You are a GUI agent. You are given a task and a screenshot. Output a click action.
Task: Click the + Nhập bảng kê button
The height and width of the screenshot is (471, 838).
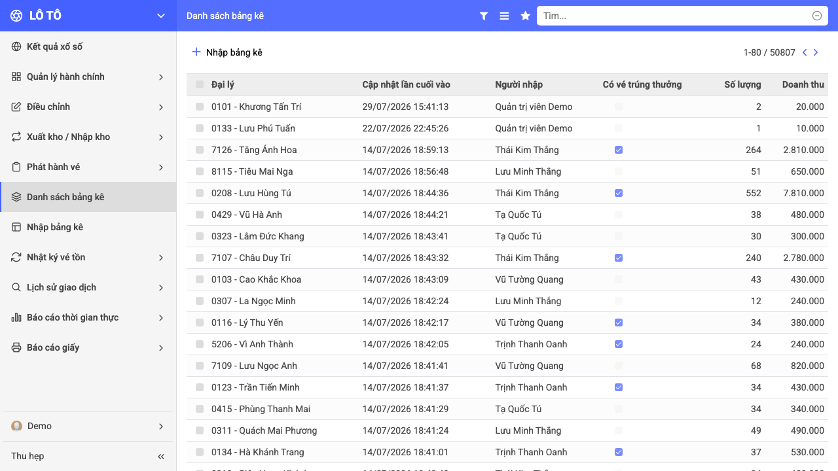click(227, 52)
